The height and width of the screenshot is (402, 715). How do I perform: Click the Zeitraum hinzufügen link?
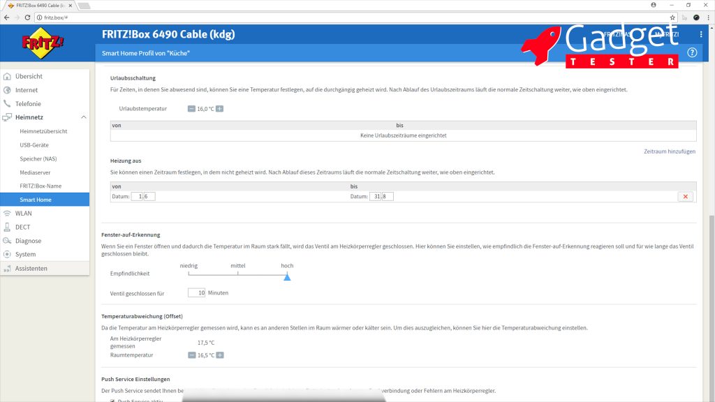(x=669, y=151)
